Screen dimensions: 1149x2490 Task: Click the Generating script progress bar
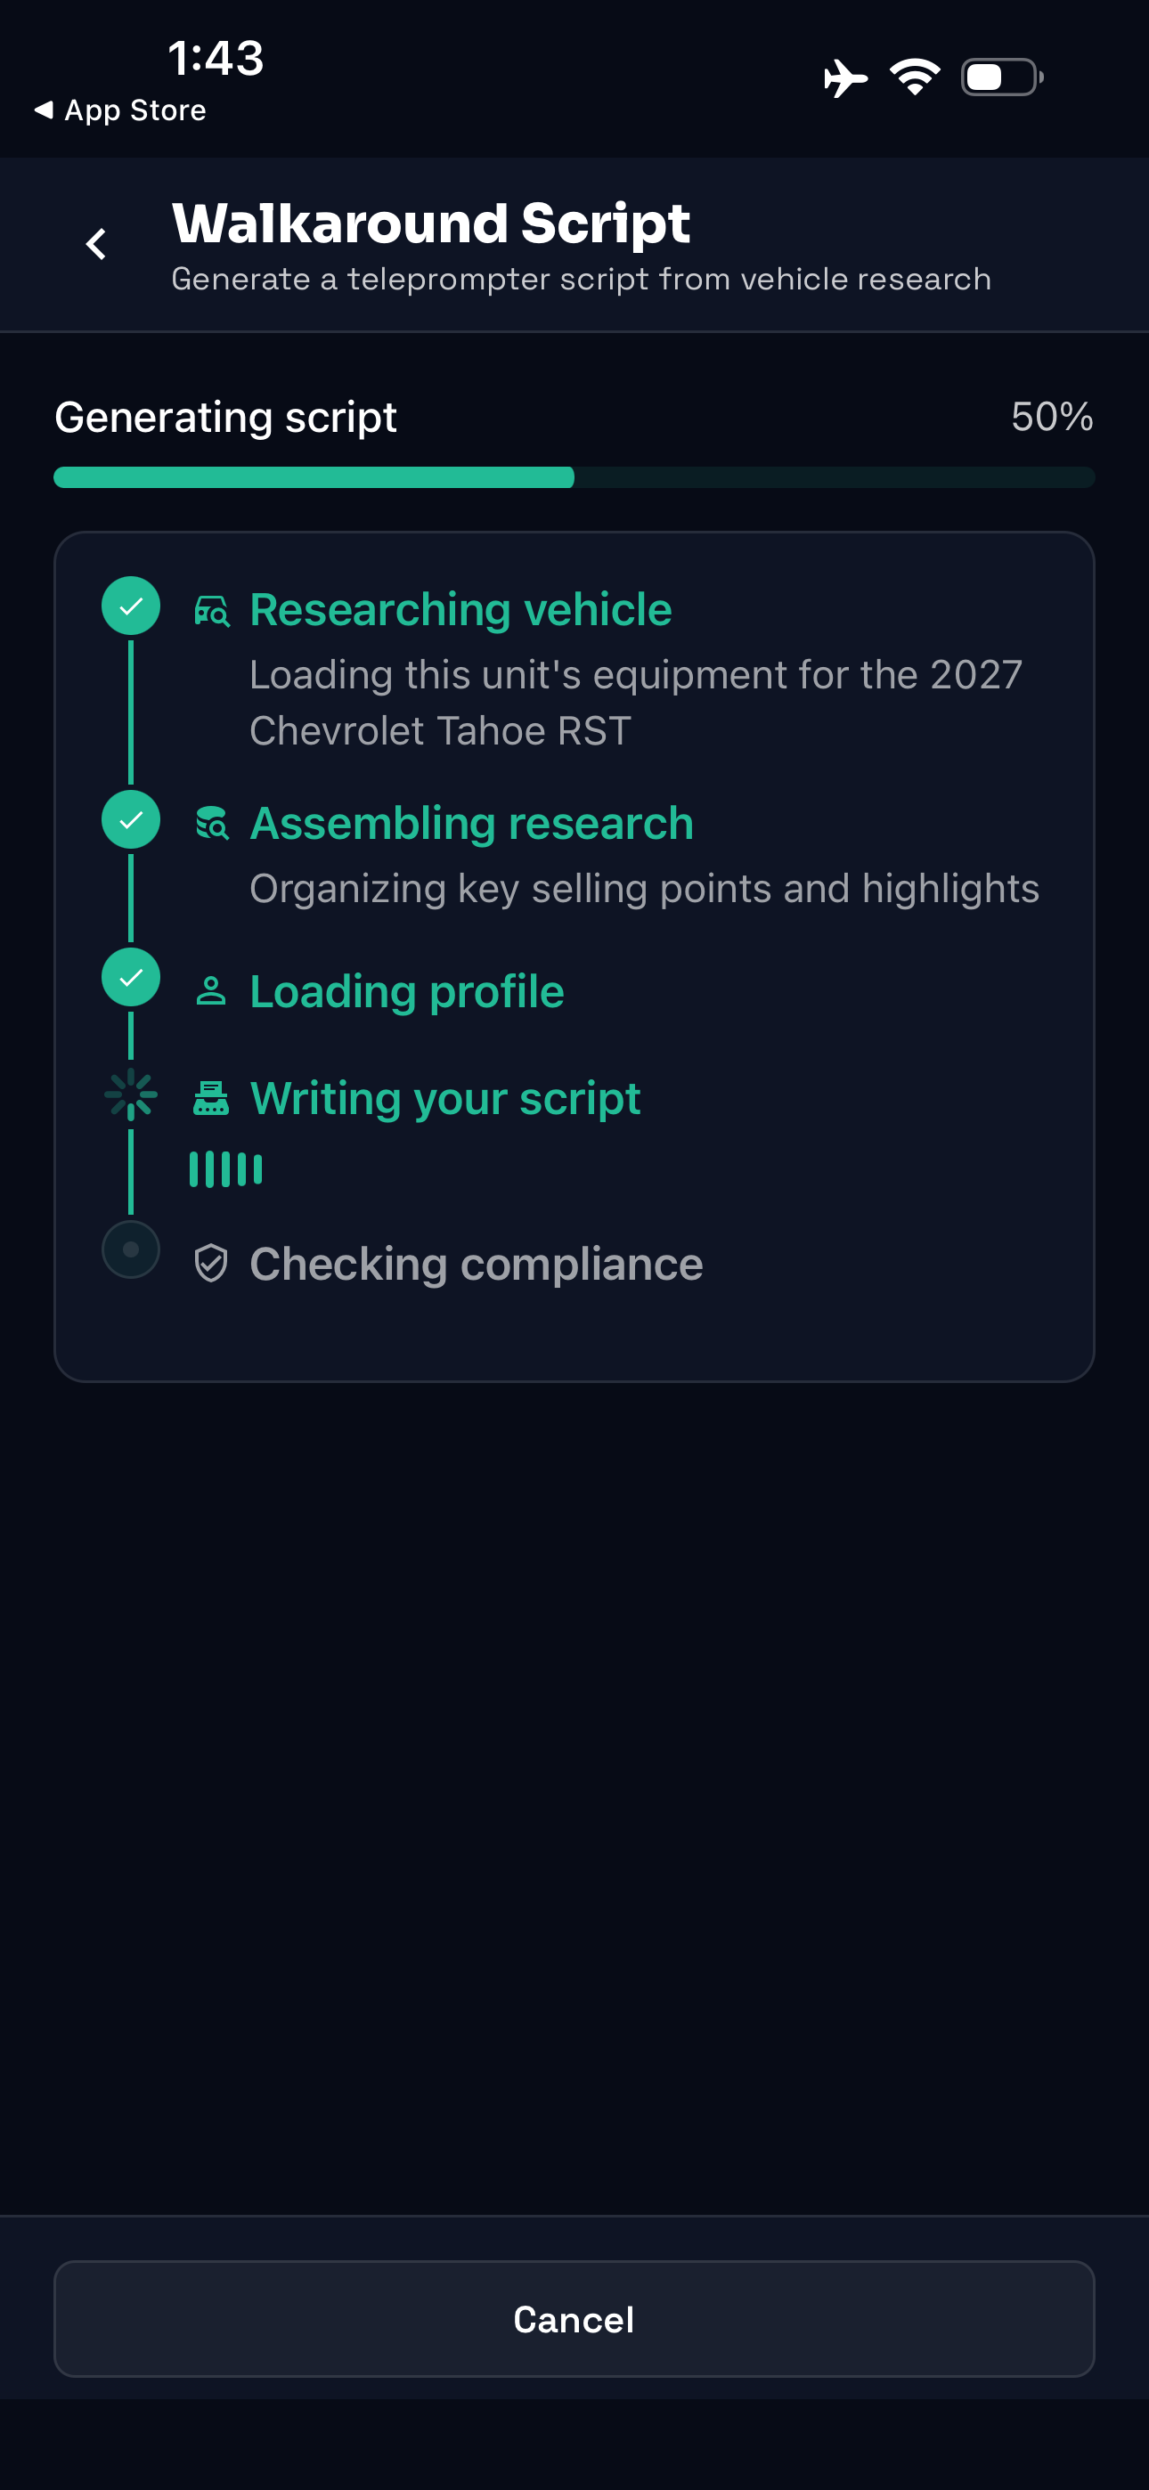point(574,477)
